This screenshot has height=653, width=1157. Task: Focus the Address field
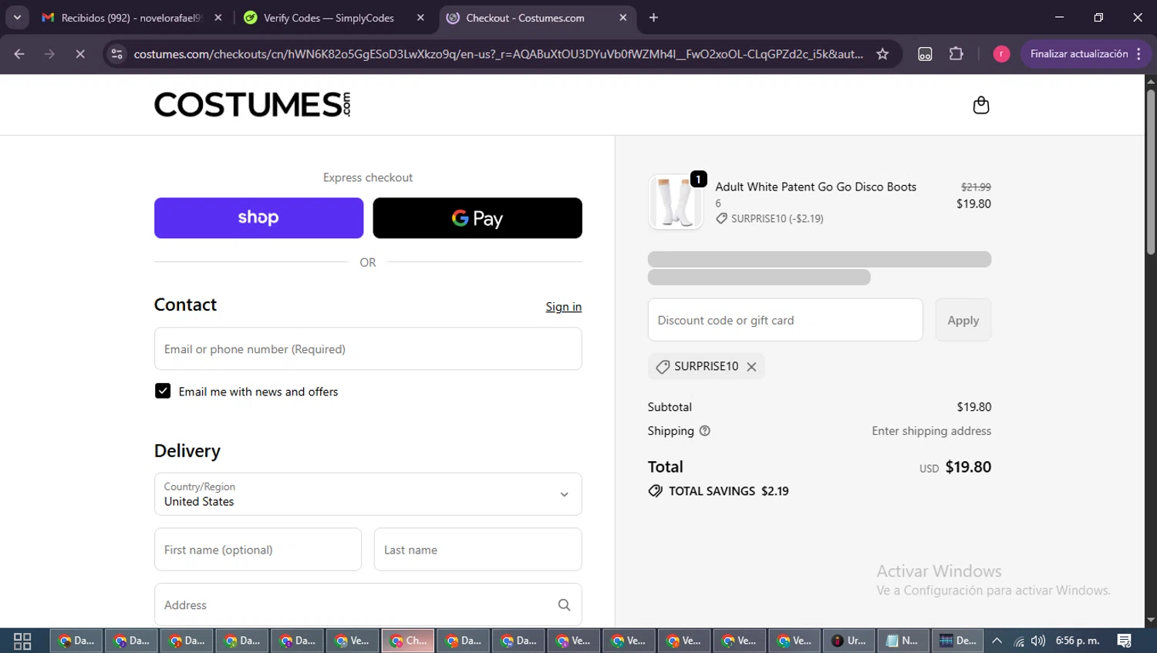point(368,605)
